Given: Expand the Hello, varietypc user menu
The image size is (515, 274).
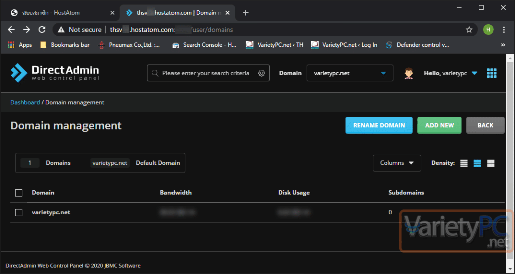Looking at the screenshot, I should pyautogui.click(x=451, y=73).
